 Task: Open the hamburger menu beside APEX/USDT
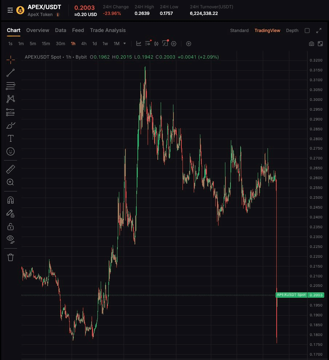click(10, 10)
